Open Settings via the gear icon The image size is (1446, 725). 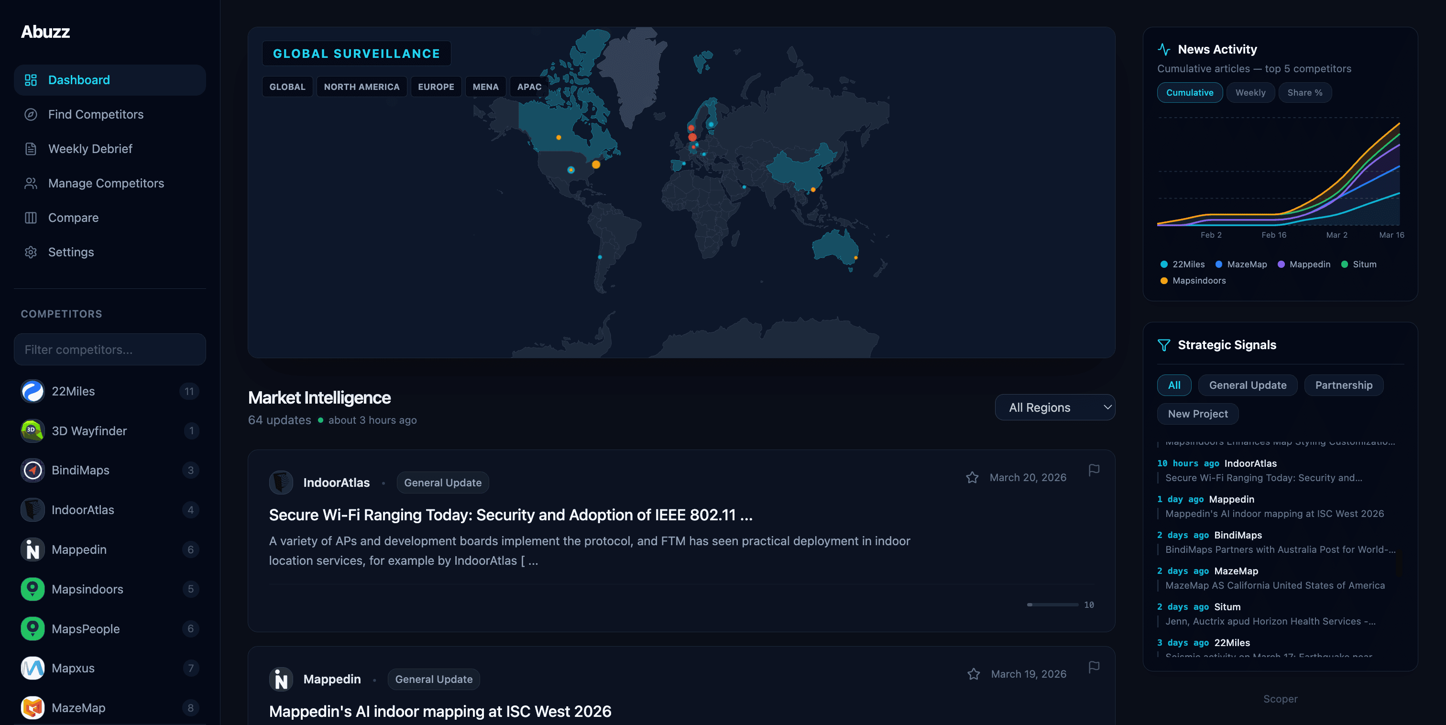pyautogui.click(x=31, y=252)
